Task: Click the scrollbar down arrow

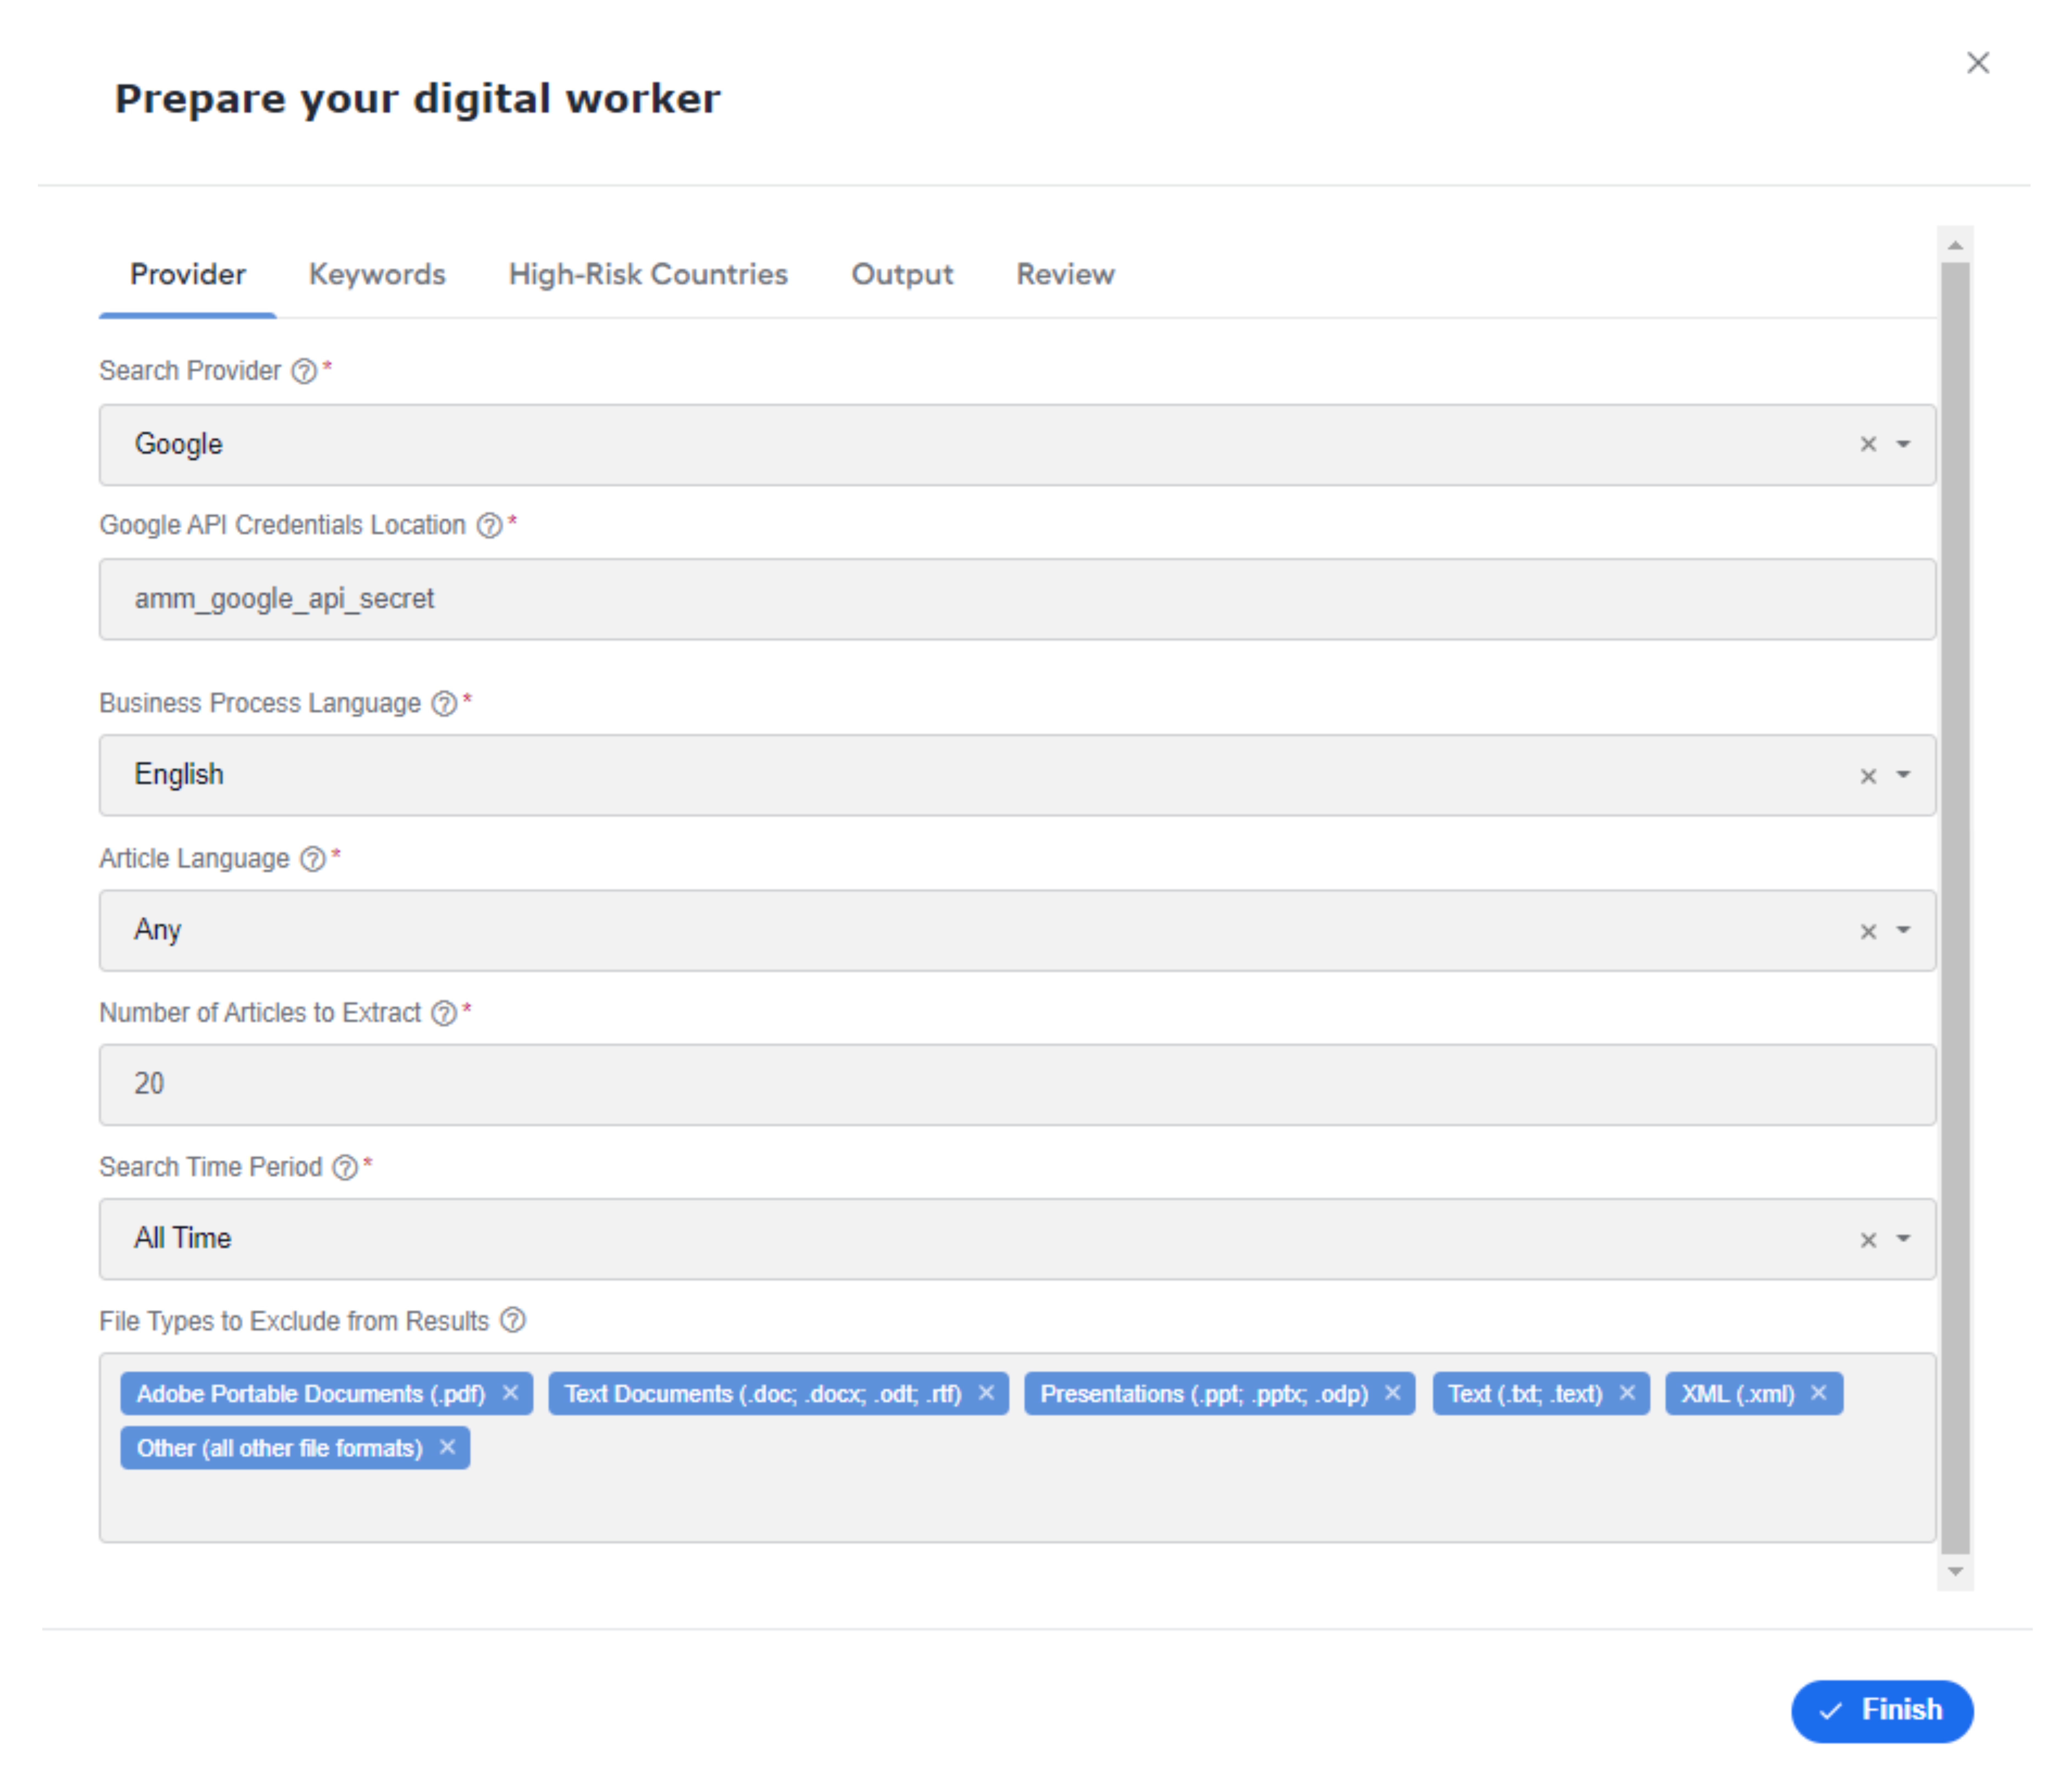Action: [x=1955, y=1572]
